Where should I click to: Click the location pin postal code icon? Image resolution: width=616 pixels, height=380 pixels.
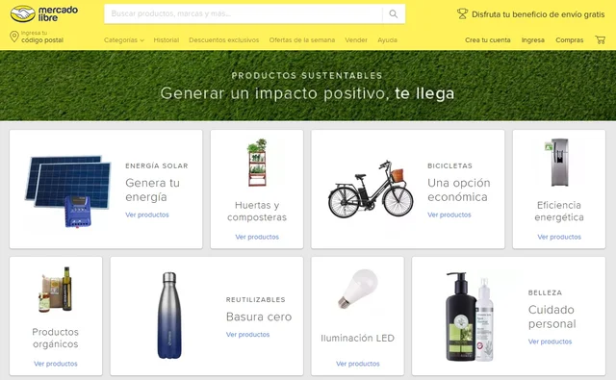[14, 37]
